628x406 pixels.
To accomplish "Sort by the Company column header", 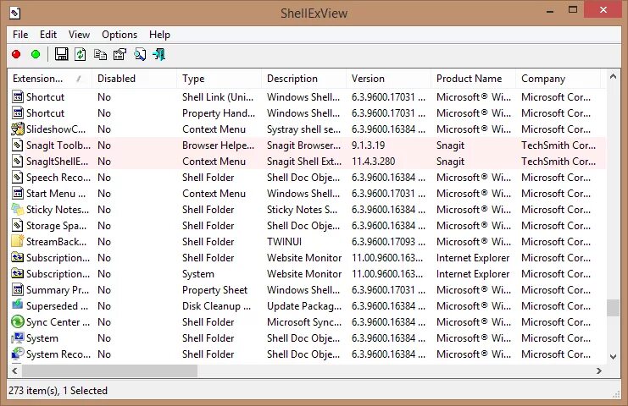I will 558,79.
